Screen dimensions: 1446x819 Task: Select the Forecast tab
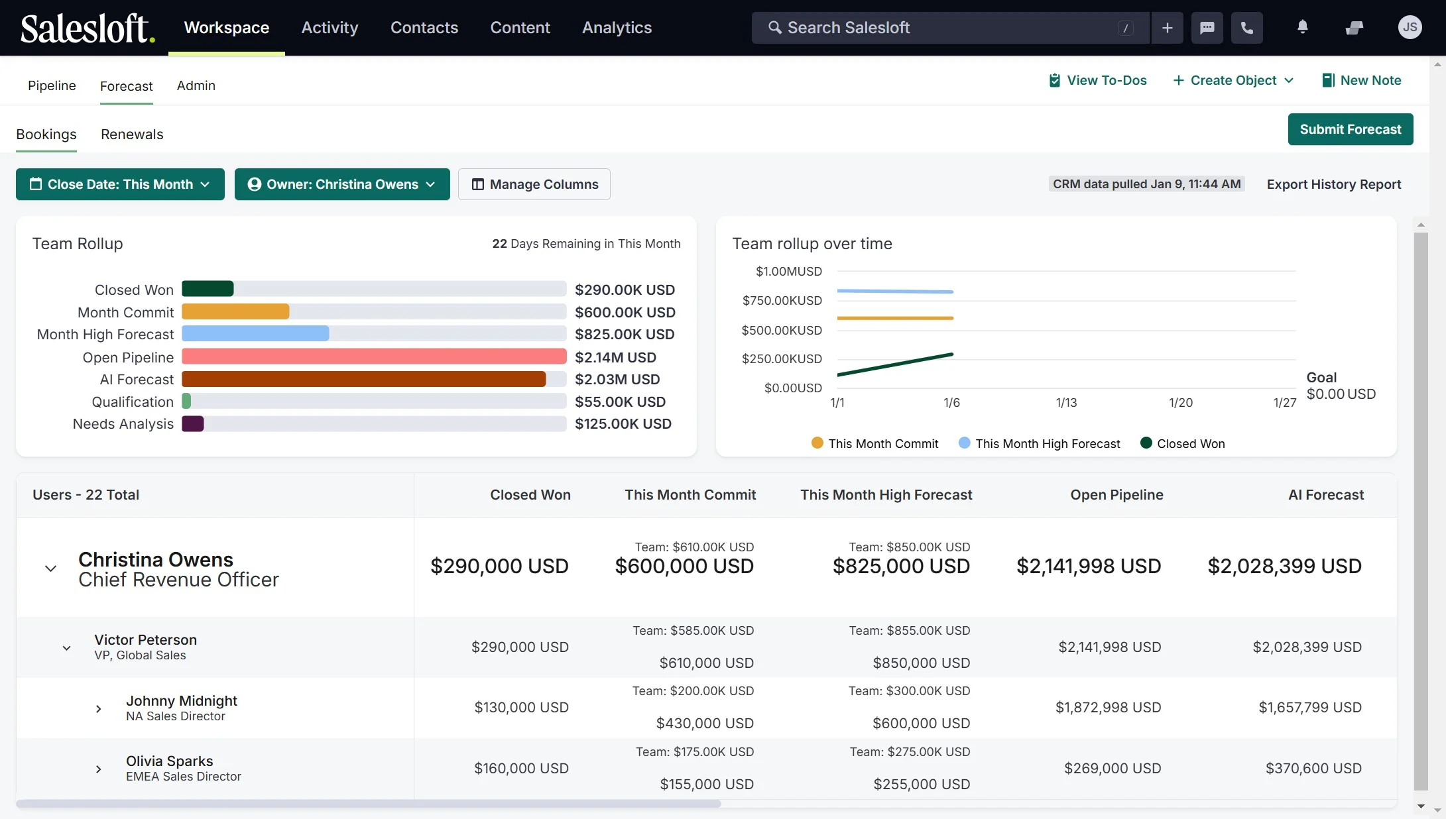(x=126, y=86)
